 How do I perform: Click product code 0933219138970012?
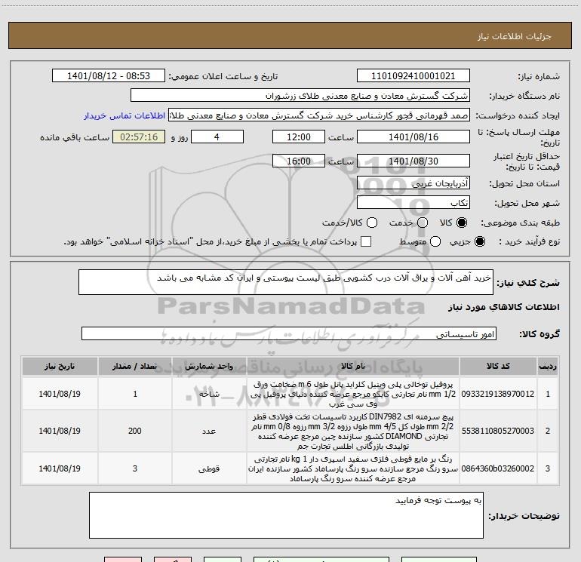(498, 394)
